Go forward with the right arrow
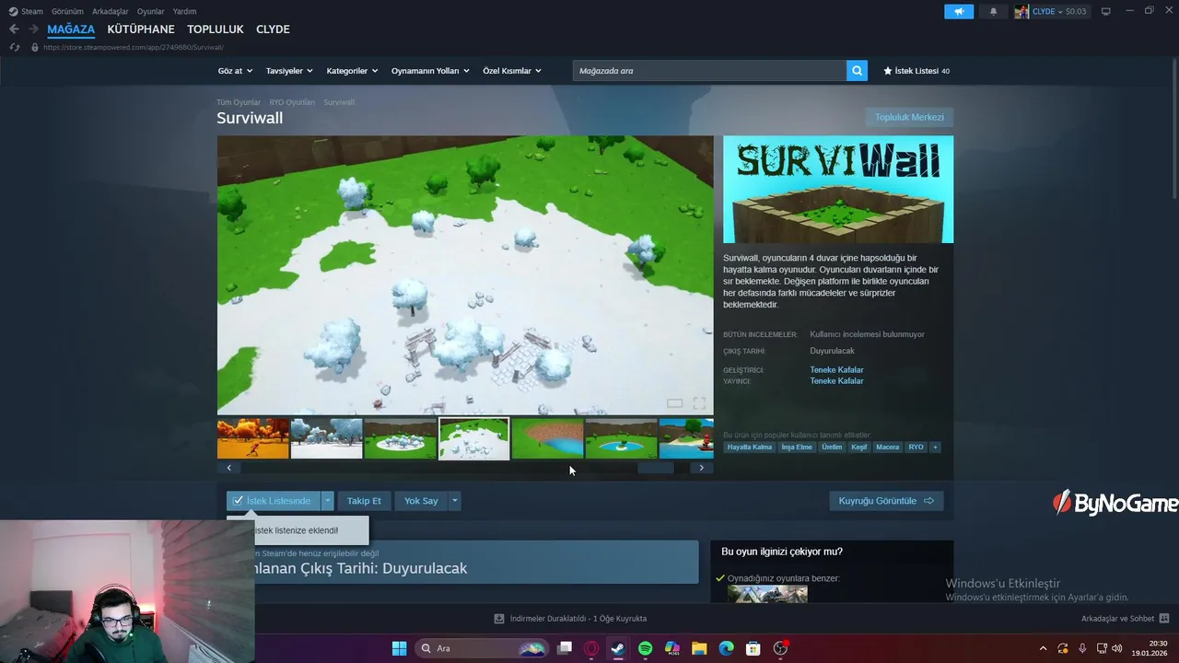The width and height of the screenshot is (1179, 663). 33,29
